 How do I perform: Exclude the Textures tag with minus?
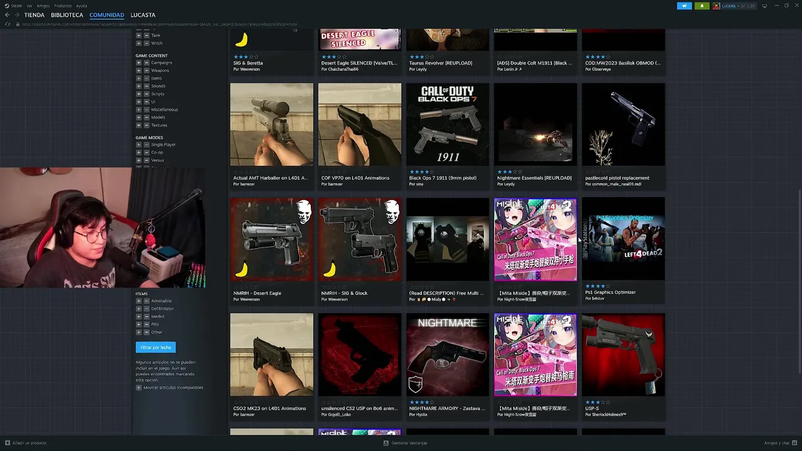point(147,125)
